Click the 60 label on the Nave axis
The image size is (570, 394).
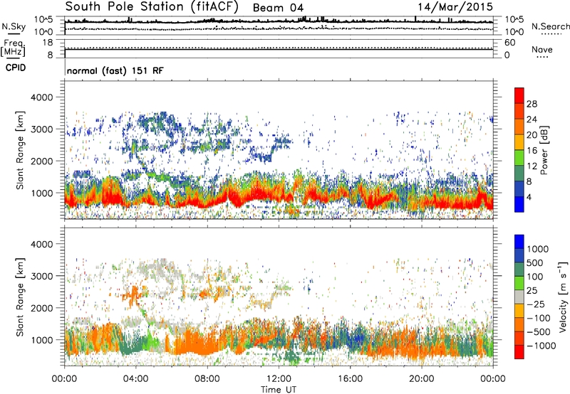tap(509, 43)
